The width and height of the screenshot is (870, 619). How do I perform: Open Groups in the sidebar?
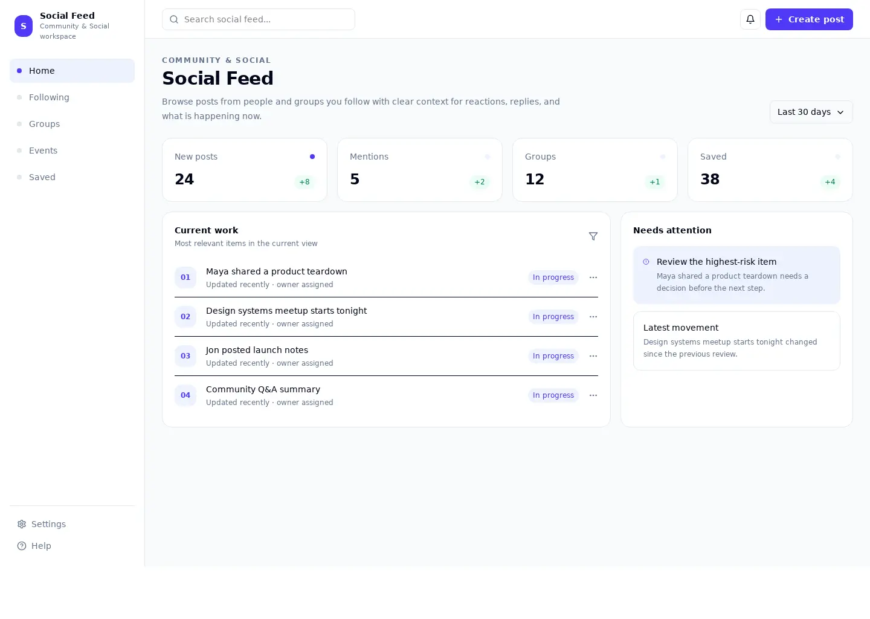tap(72, 124)
